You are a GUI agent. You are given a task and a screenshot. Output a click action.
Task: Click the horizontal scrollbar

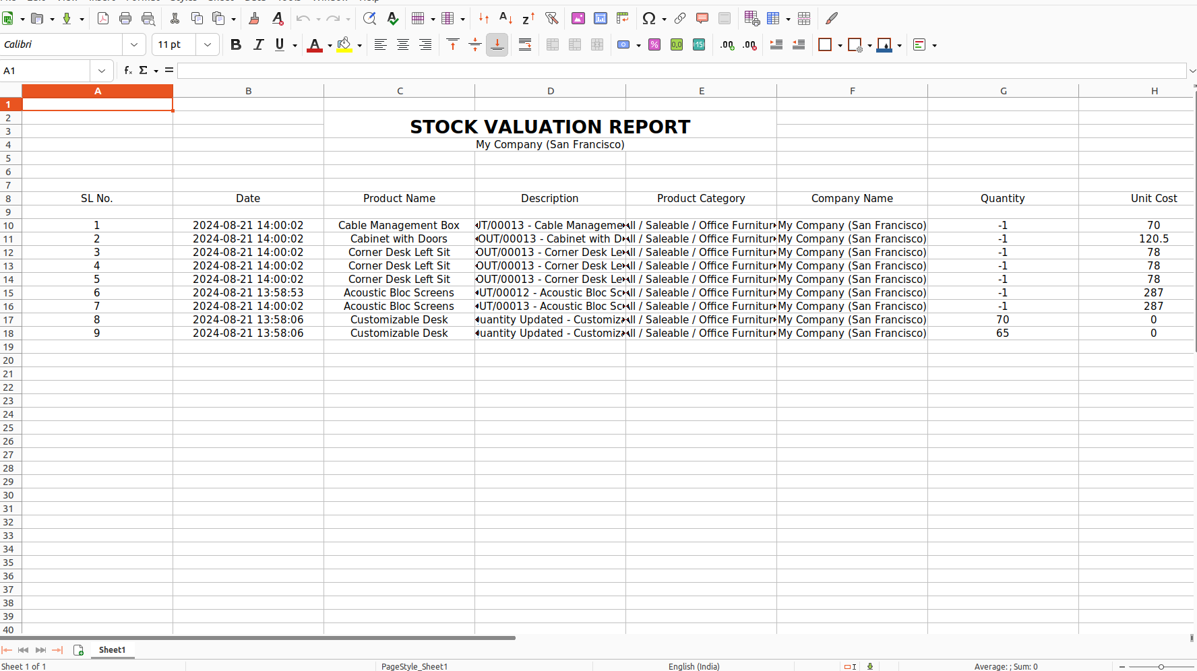258,637
